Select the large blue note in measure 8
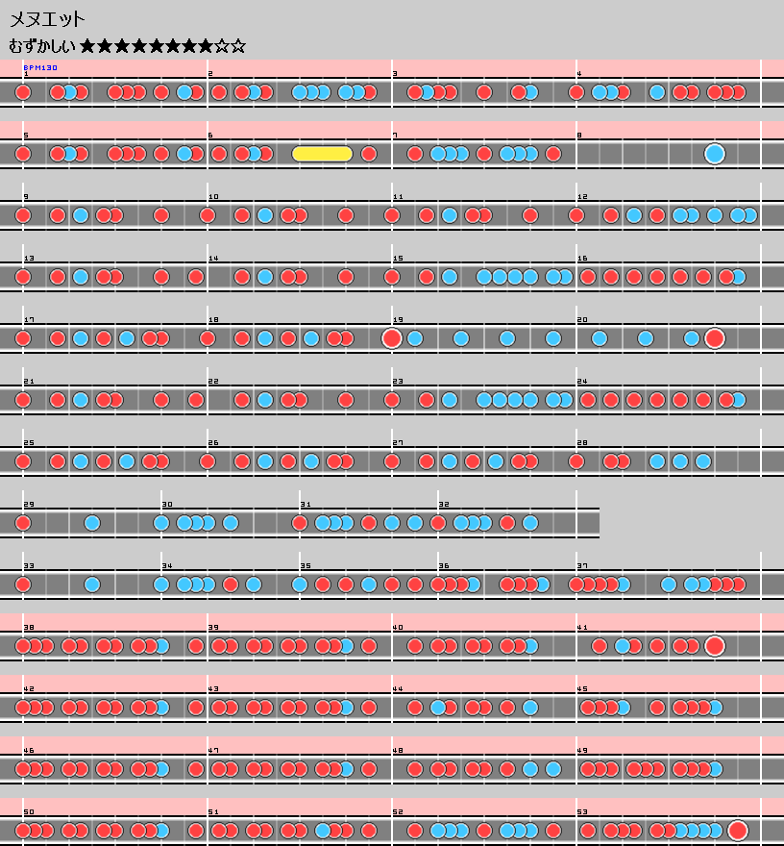Screen dimensions: 784x846 pos(714,154)
